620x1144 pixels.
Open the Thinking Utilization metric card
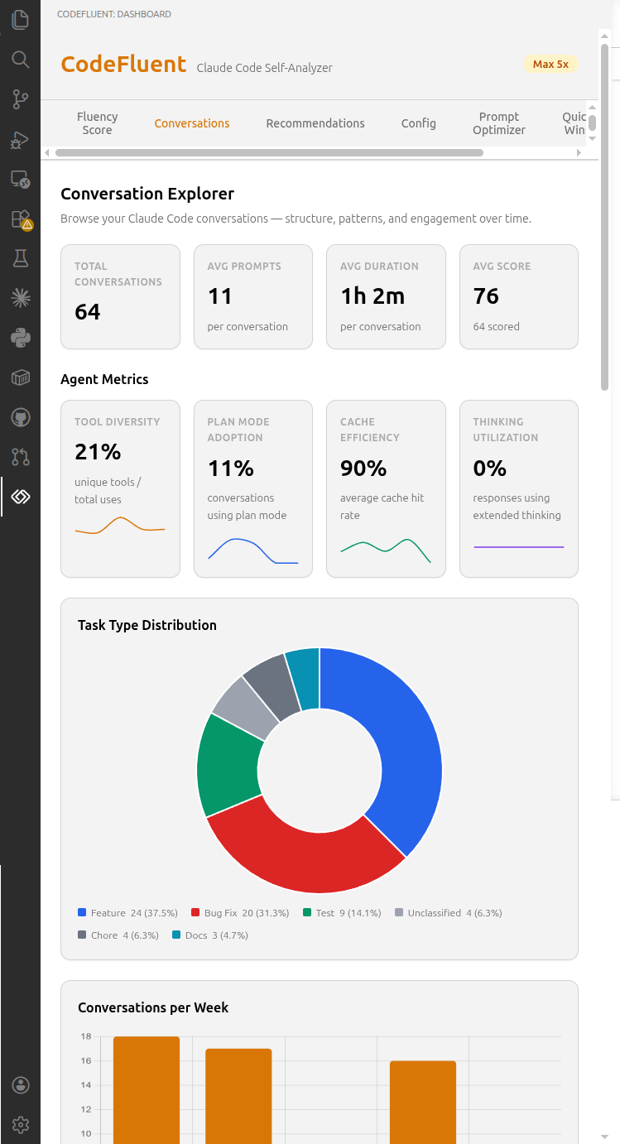(x=519, y=488)
